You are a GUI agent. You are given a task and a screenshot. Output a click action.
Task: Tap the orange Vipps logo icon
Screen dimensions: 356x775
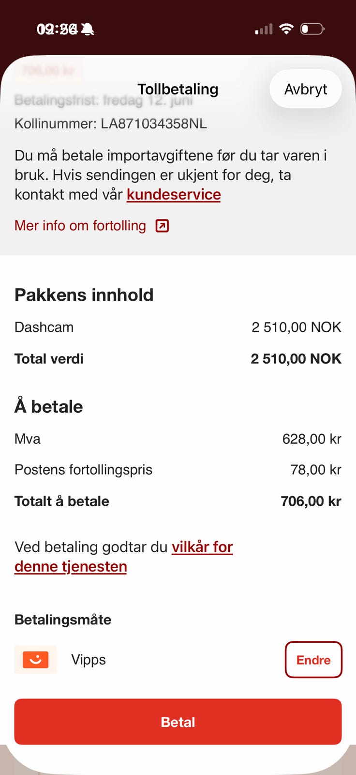(35, 660)
